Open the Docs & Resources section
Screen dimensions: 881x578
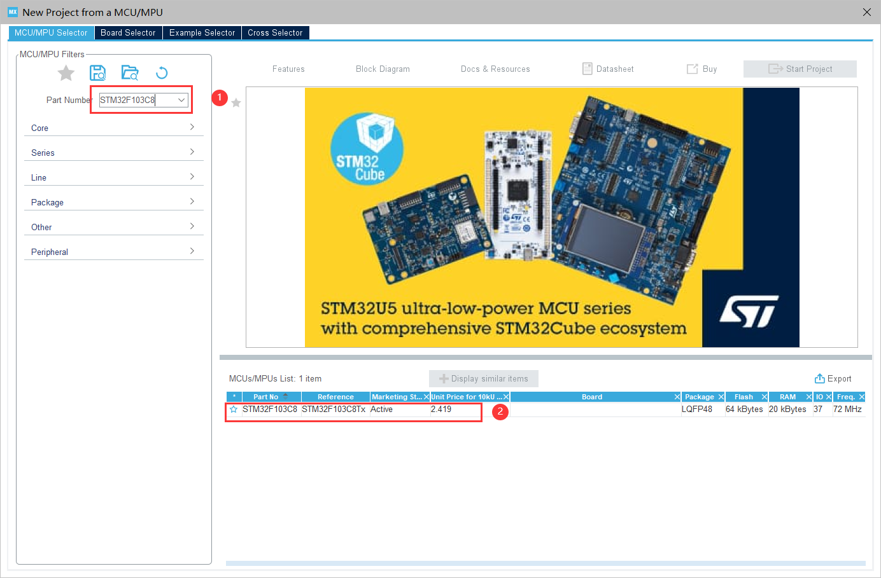tap(495, 69)
